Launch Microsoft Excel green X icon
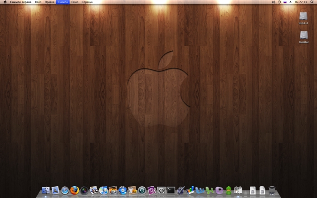This screenshot has height=198, width=317. 210,190
